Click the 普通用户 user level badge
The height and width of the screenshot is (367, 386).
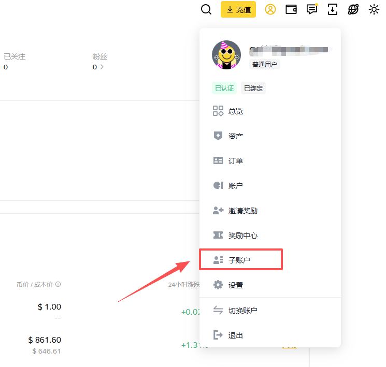tap(264, 65)
